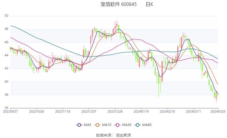This screenshot has width=227, height=138.
Task: Select the 20231207 date on the axis
Action: pyautogui.click(x=89, y=112)
